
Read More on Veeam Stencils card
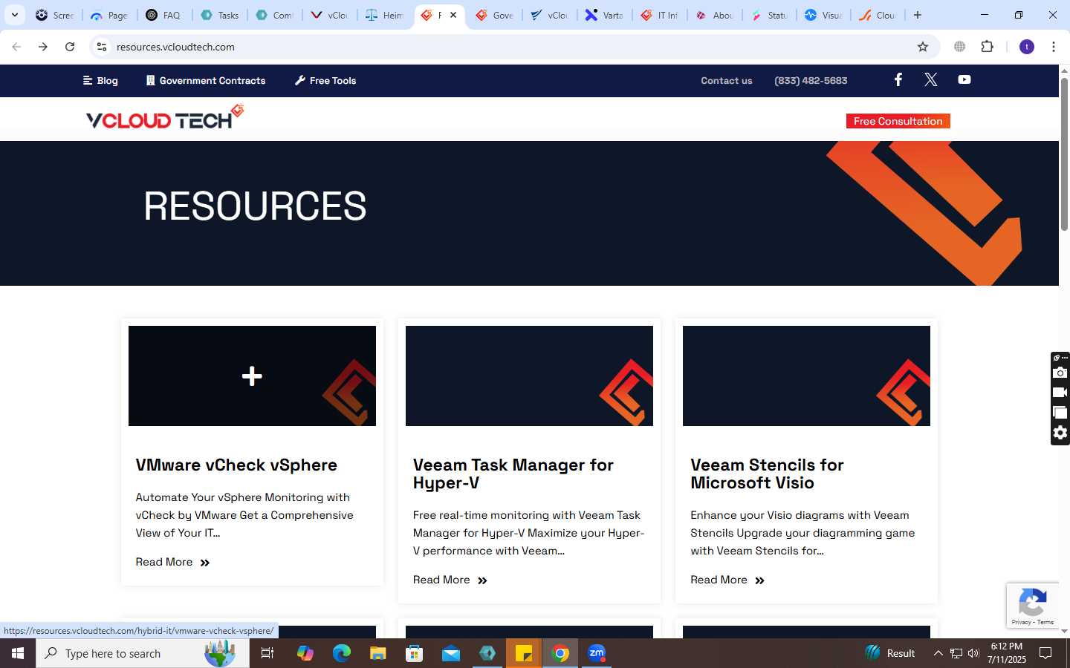[x=727, y=580]
